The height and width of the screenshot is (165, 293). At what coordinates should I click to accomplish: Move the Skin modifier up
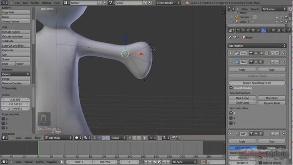click(x=273, y=62)
